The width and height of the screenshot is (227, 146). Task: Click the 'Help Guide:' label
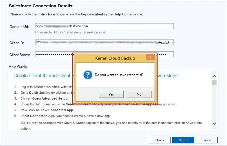18,67
